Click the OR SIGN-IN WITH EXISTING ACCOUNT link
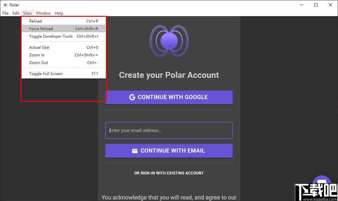The width and height of the screenshot is (338, 201). (x=169, y=173)
